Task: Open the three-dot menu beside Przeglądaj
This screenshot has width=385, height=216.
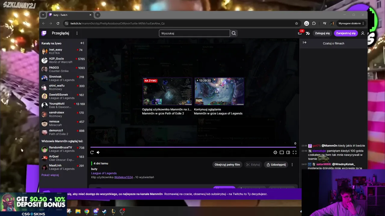Action: [x=77, y=33]
